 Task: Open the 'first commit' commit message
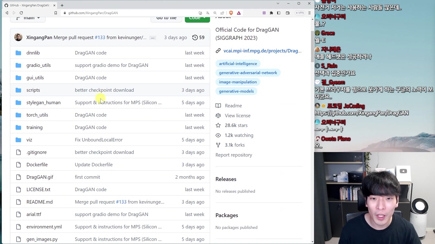(x=87, y=177)
